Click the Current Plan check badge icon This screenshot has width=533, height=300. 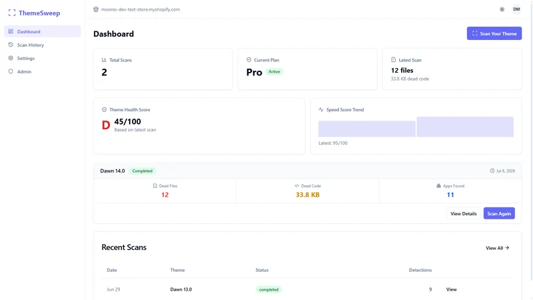coord(249,60)
